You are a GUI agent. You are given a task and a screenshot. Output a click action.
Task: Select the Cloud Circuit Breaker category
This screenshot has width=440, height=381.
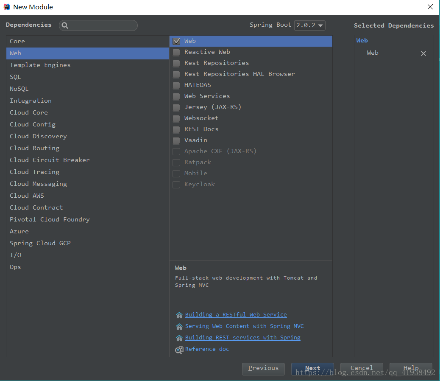88,160
